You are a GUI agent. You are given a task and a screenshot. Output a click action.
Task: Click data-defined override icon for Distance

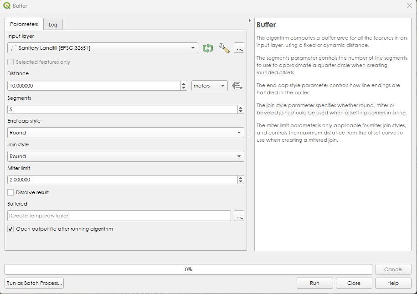[237, 86]
